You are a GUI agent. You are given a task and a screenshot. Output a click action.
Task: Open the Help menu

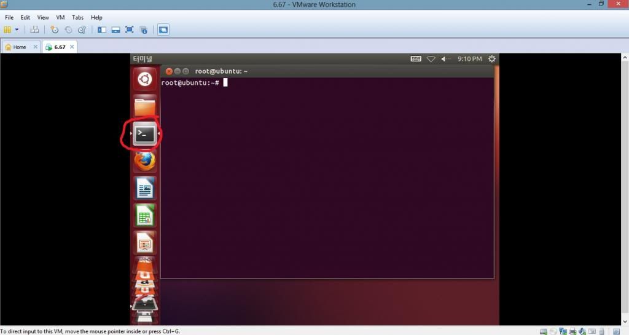click(x=96, y=17)
